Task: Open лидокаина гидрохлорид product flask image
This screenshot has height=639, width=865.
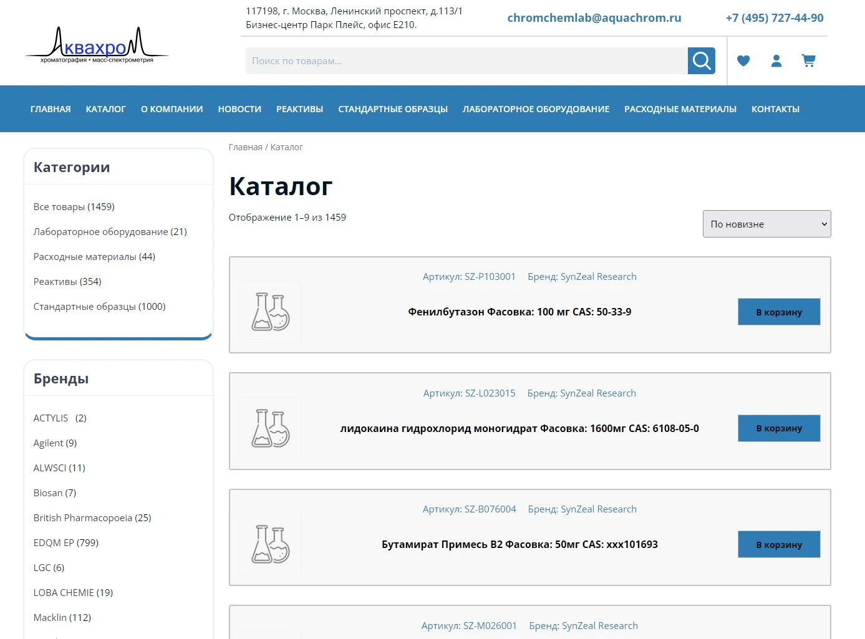Action: pyautogui.click(x=271, y=428)
